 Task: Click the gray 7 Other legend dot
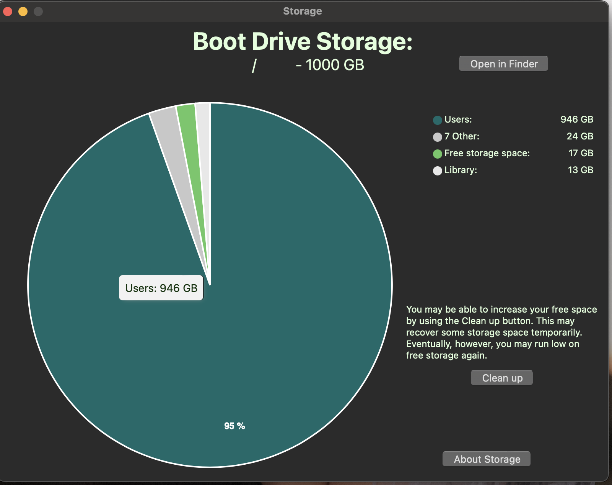[x=438, y=137]
